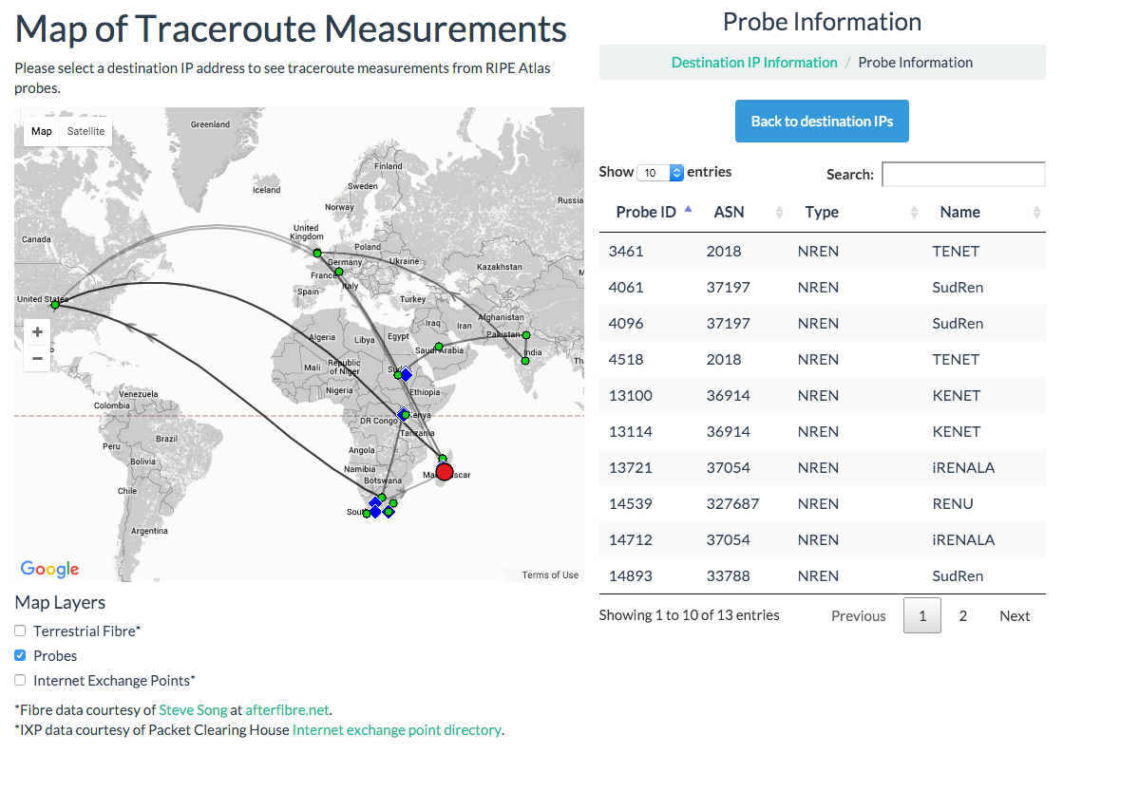Screen dimensions: 1139x791
Task: Zoom out on the map
Action: click(37, 359)
